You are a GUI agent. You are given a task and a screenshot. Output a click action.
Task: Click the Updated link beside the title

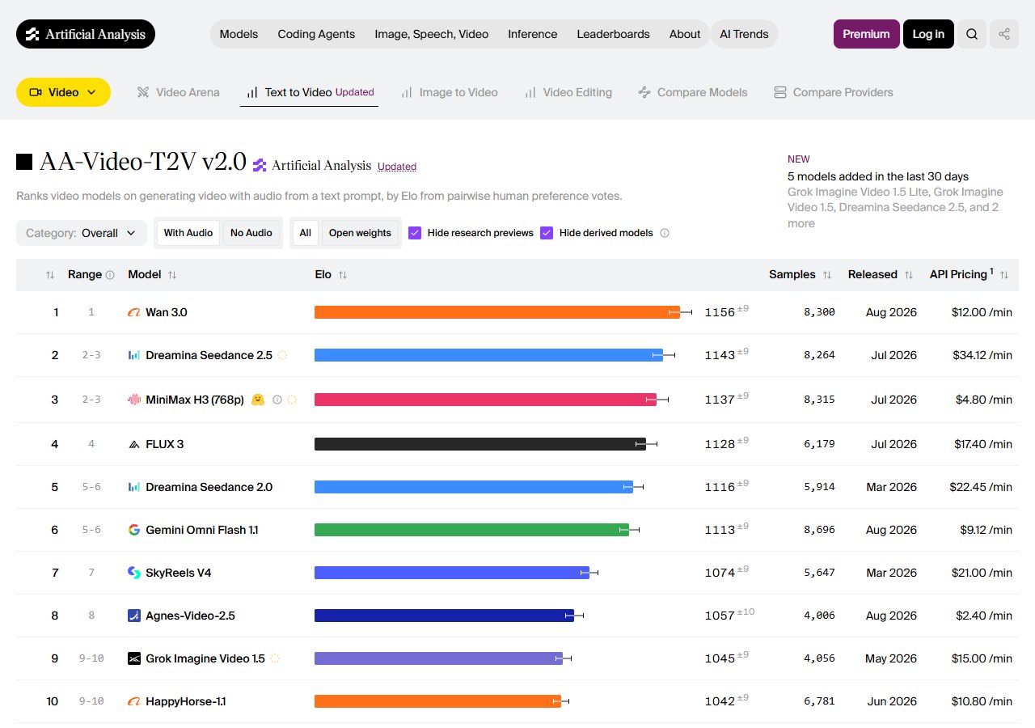click(397, 167)
